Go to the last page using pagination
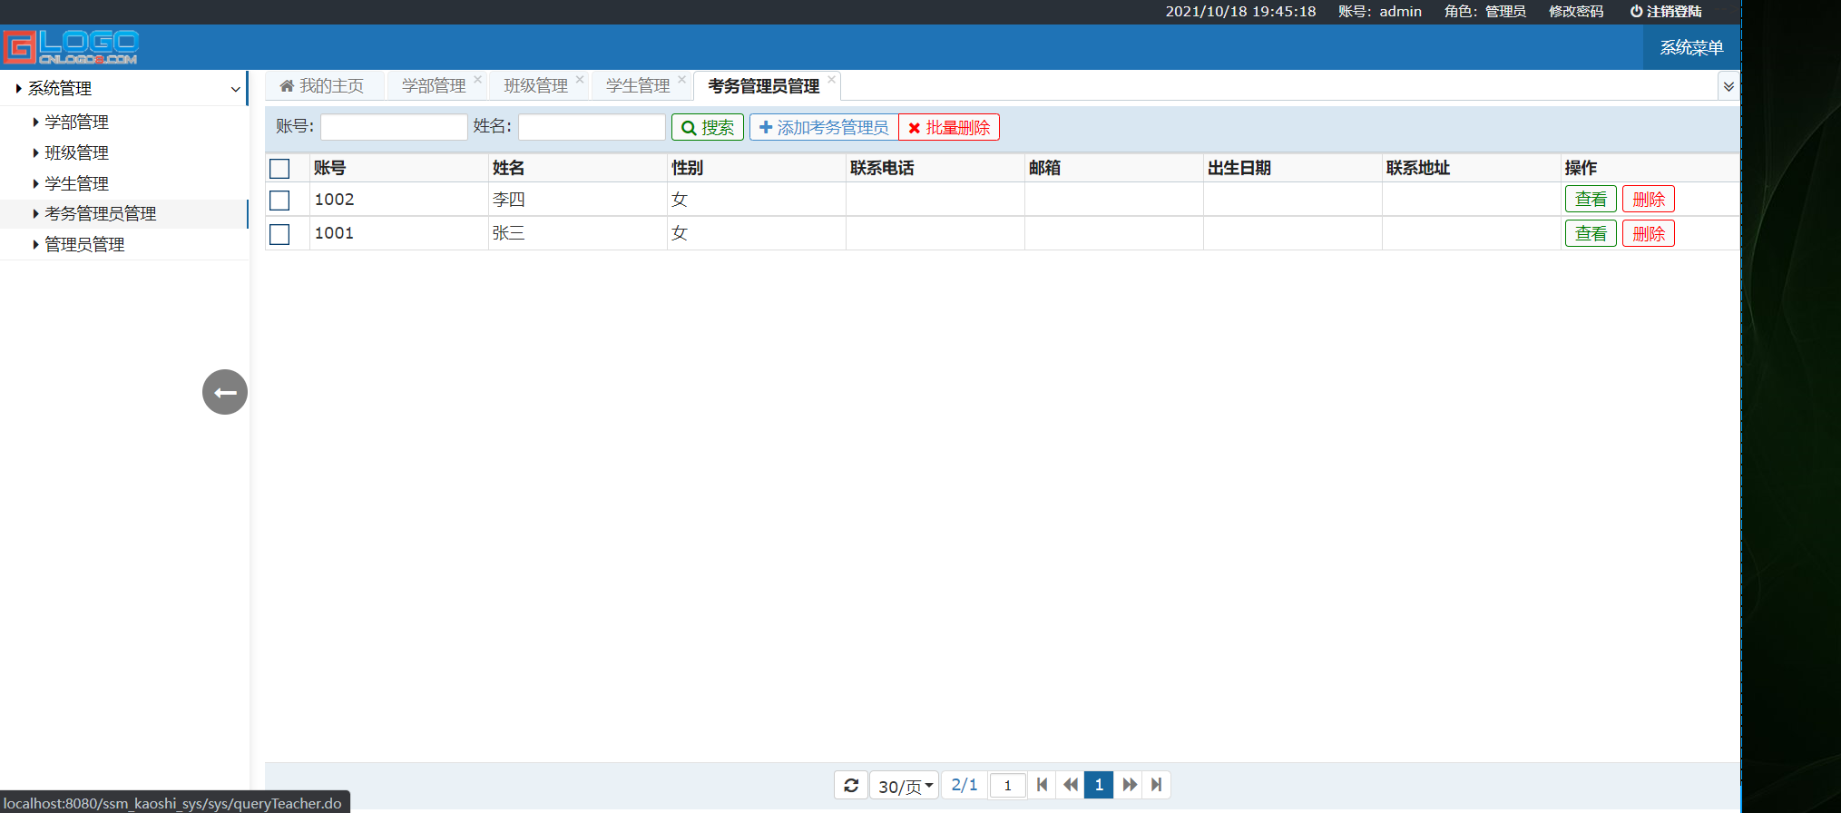This screenshot has height=813, width=1841. point(1156,785)
